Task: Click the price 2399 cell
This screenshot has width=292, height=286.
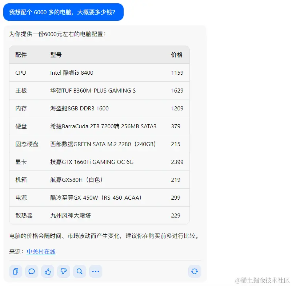Action: [177, 162]
